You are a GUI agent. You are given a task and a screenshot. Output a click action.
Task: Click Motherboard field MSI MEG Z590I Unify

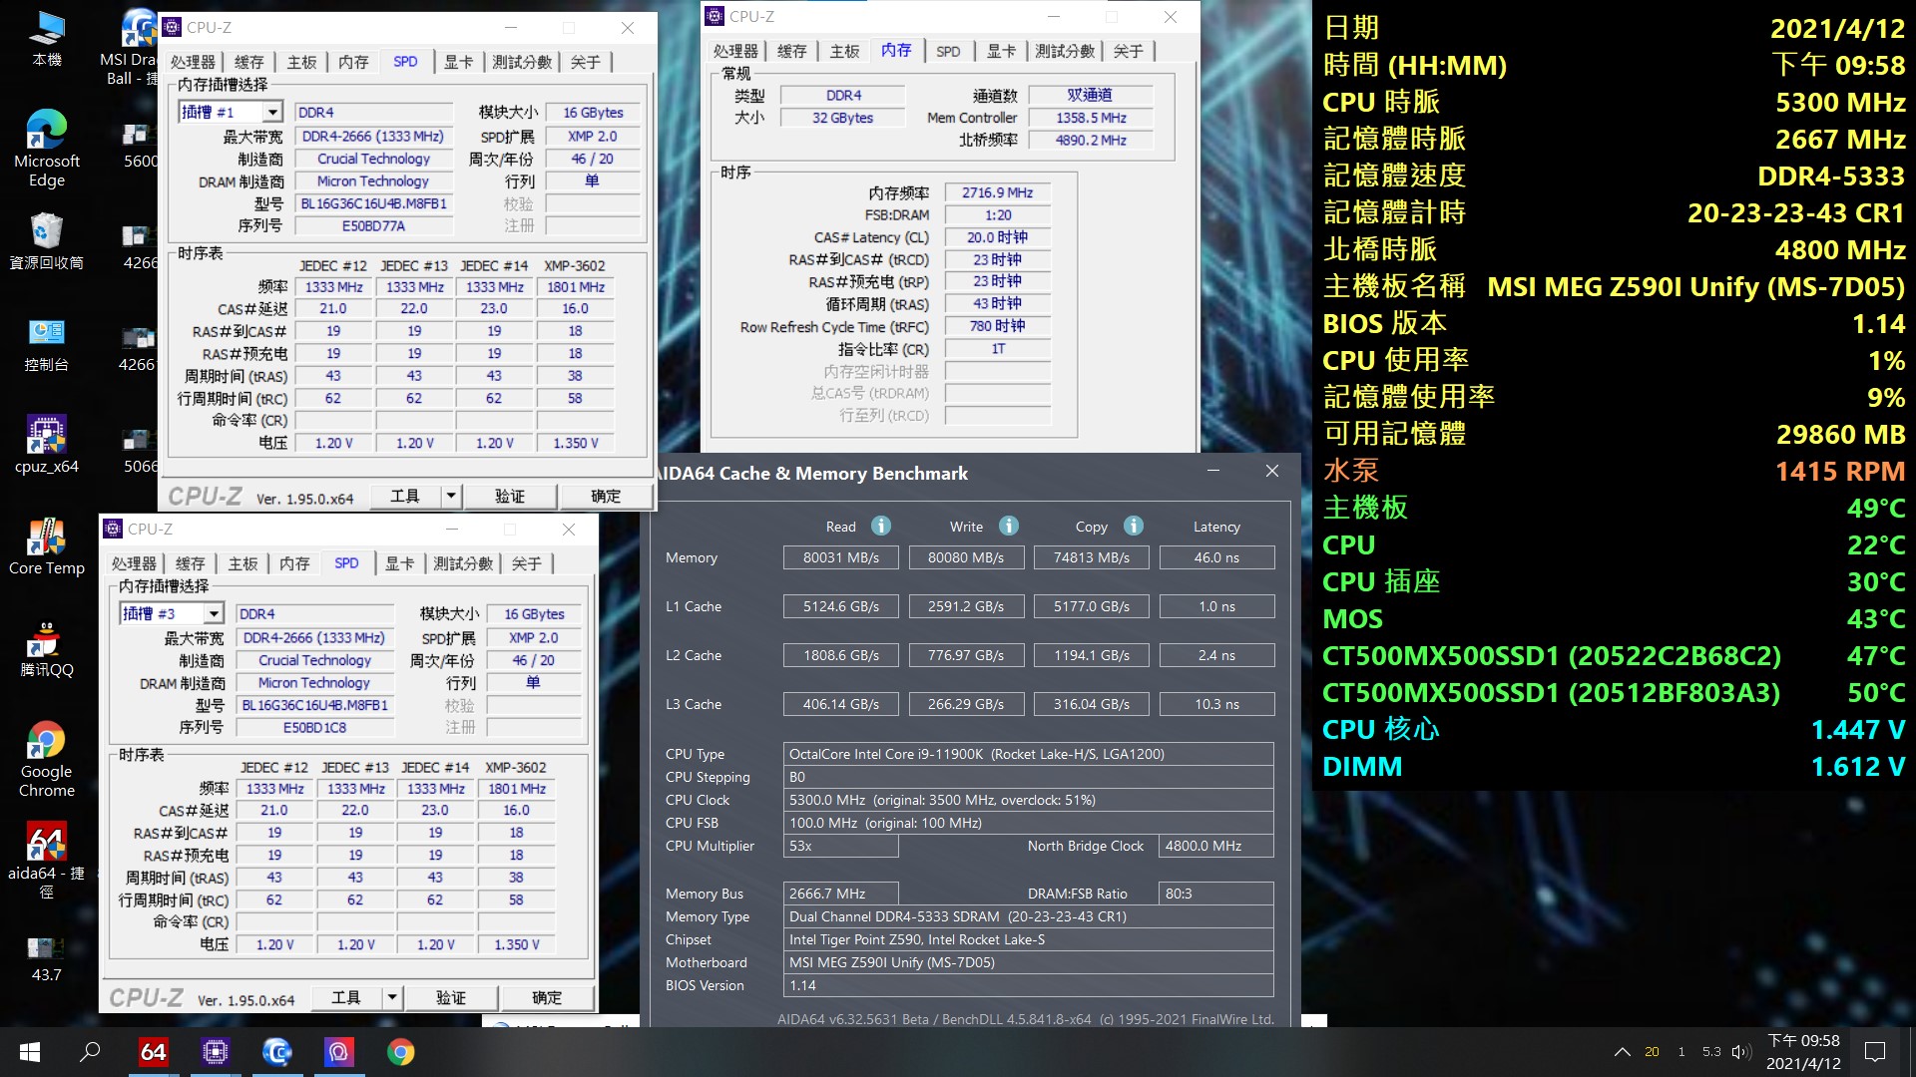tap(1030, 962)
